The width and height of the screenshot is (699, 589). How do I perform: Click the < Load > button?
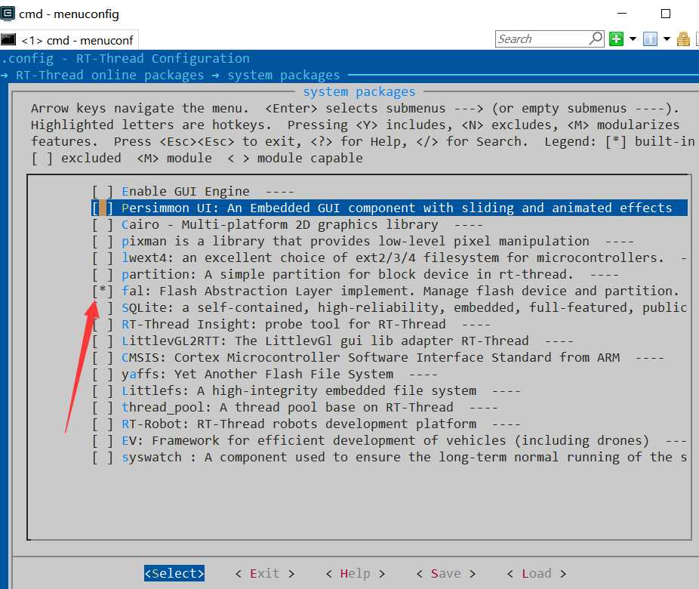[537, 573]
